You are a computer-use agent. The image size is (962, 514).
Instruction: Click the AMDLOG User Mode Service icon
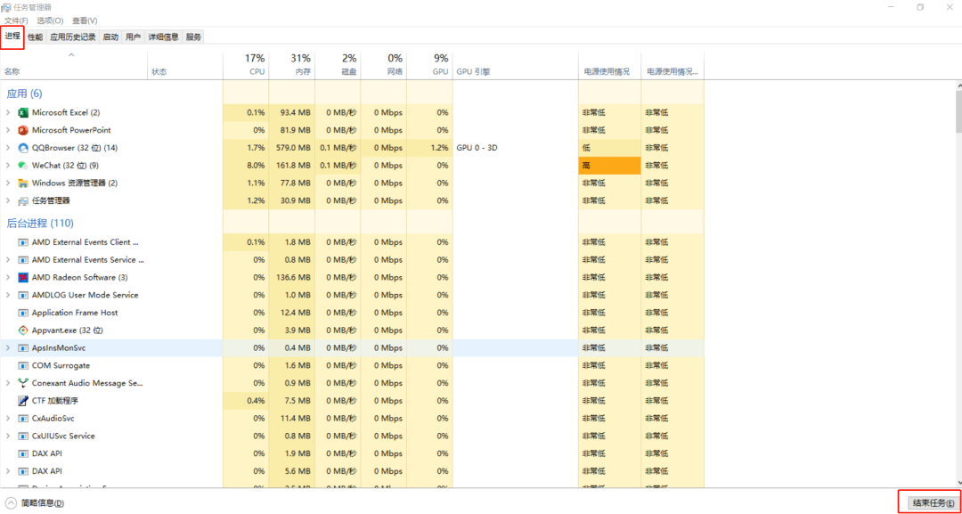point(23,295)
